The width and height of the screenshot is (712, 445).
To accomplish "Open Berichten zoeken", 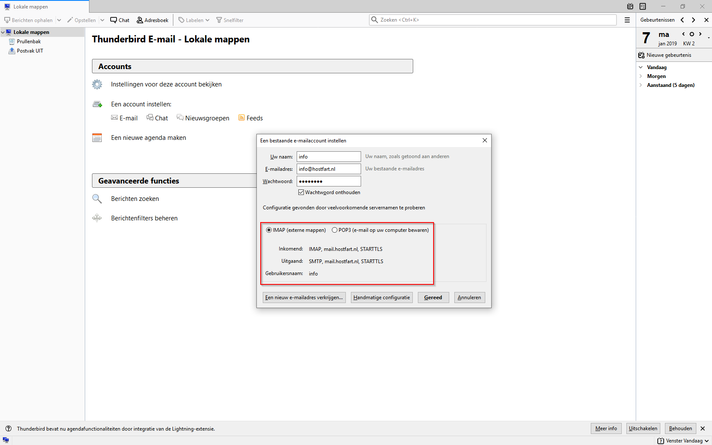I will pyautogui.click(x=135, y=199).
